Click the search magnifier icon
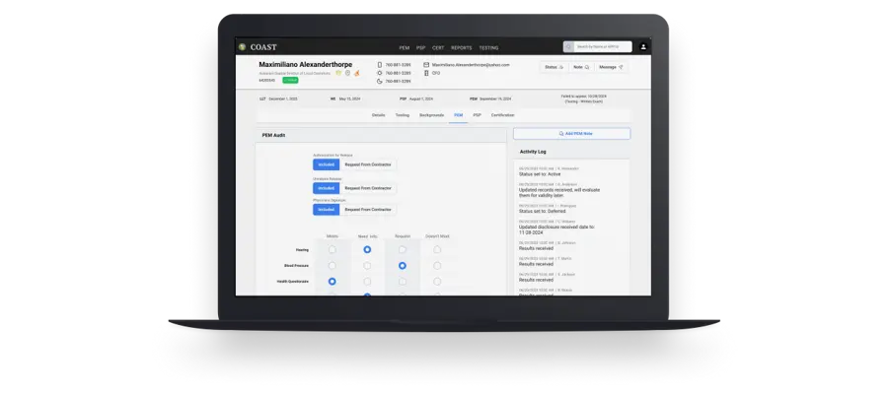The height and width of the screenshot is (393, 888). (x=569, y=47)
